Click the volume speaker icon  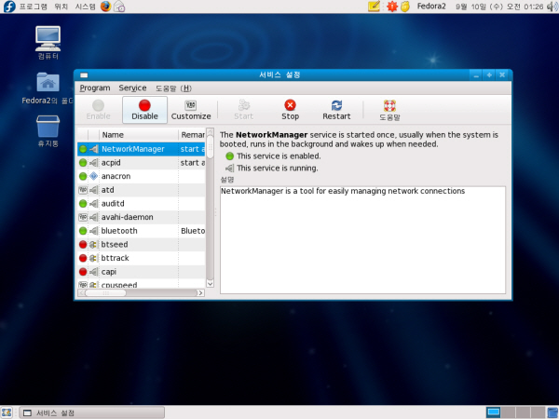pos(552,7)
